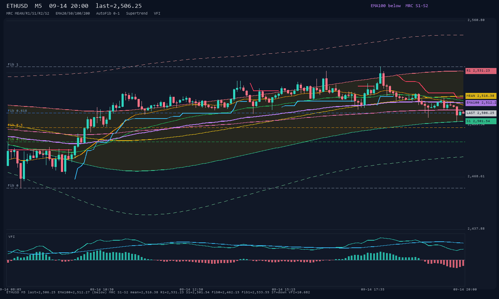
Task: Click the MEAN 2,516.38 price label
Action: [x=481, y=96]
